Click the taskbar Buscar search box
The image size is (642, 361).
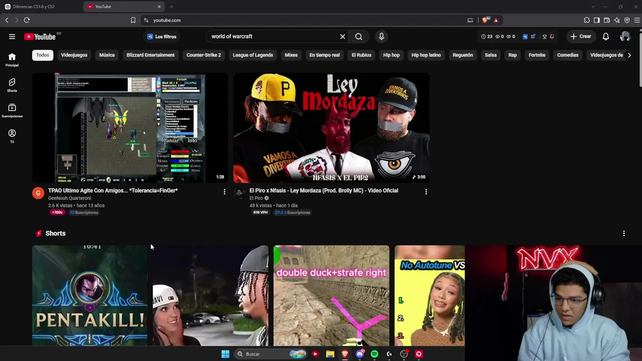[271, 354]
